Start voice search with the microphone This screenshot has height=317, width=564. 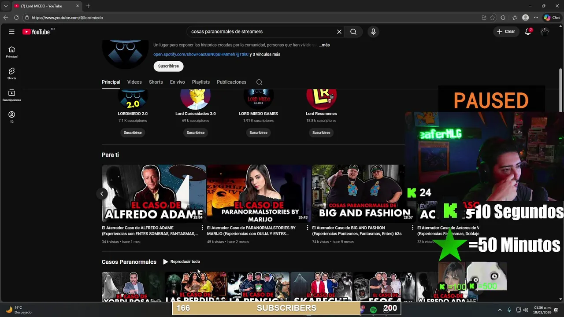[x=373, y=32]
